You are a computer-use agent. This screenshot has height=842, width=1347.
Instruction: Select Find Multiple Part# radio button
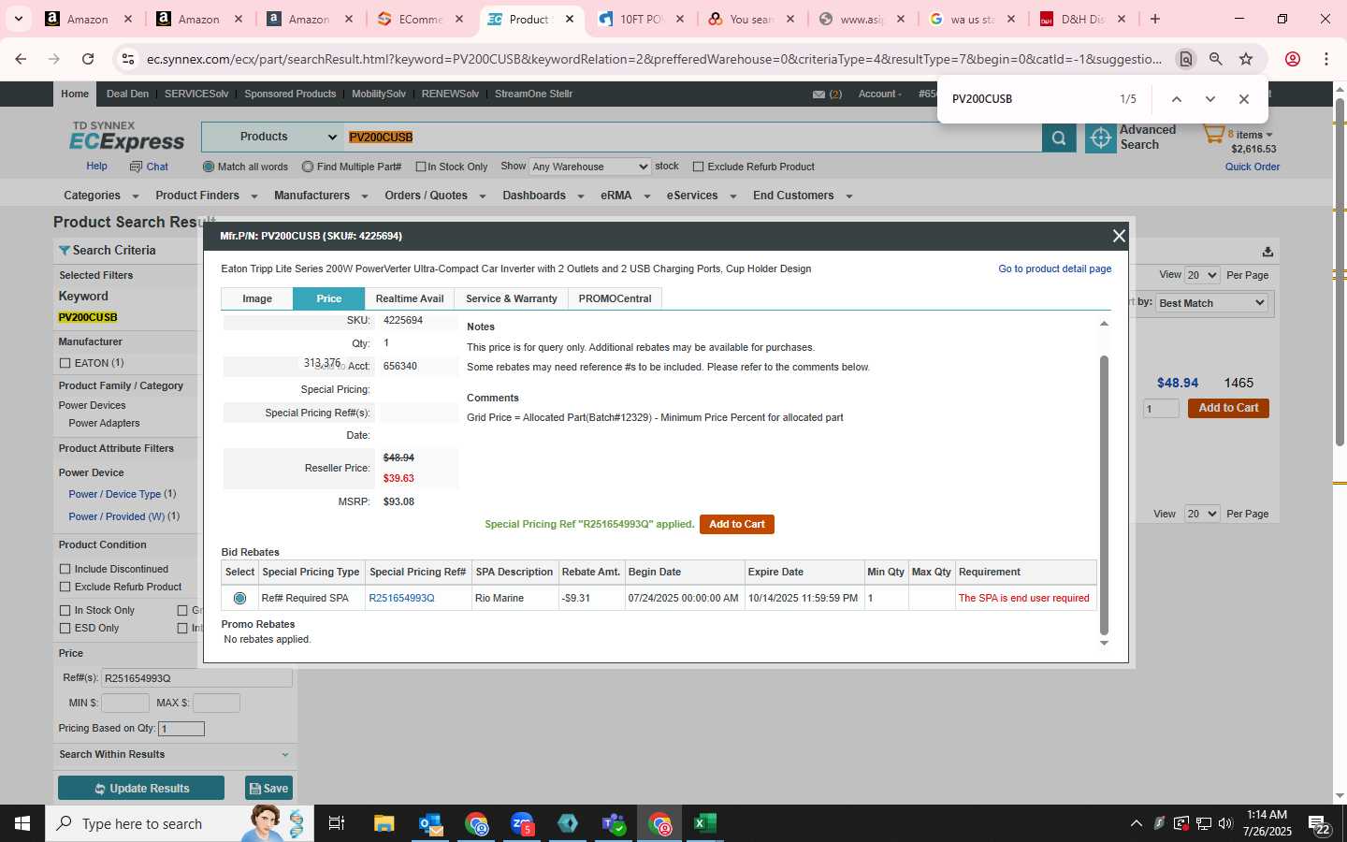pyautogui.click(x=308, y=167)
